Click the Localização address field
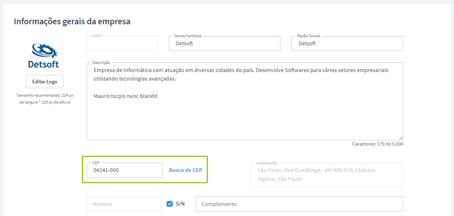 327,175
